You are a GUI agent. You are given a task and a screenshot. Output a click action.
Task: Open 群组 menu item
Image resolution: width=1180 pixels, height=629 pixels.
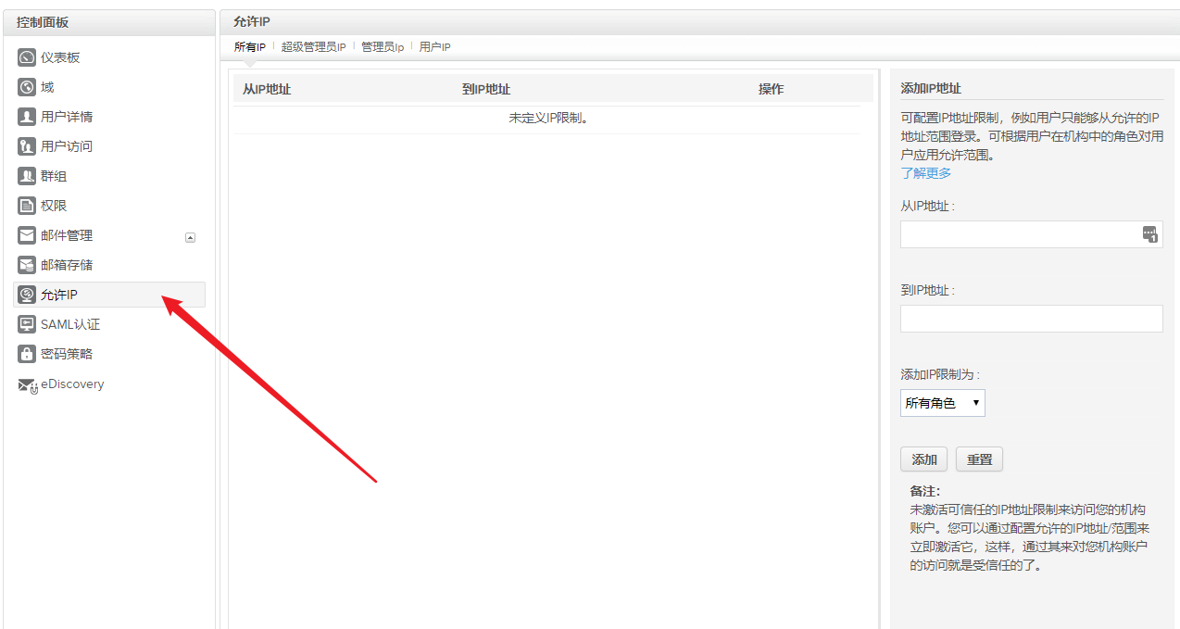54,176
